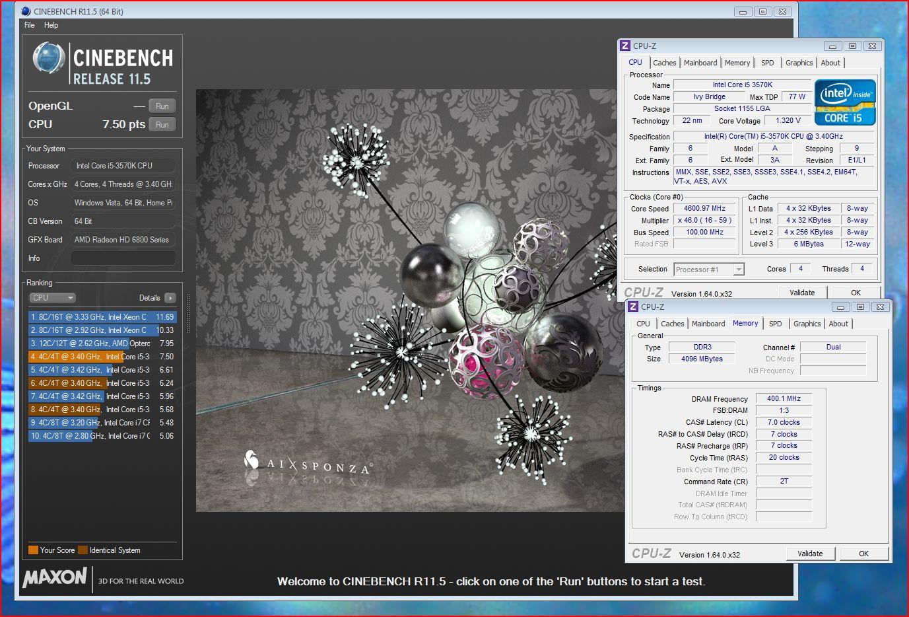Switch to Mainboard tab in lower CPU-Z
909x617 pixels.
click(x=708, y=324)
